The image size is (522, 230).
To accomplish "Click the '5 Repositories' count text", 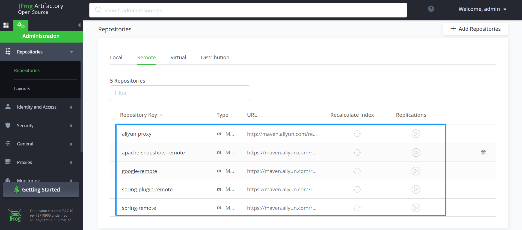I will coord(127,81).
